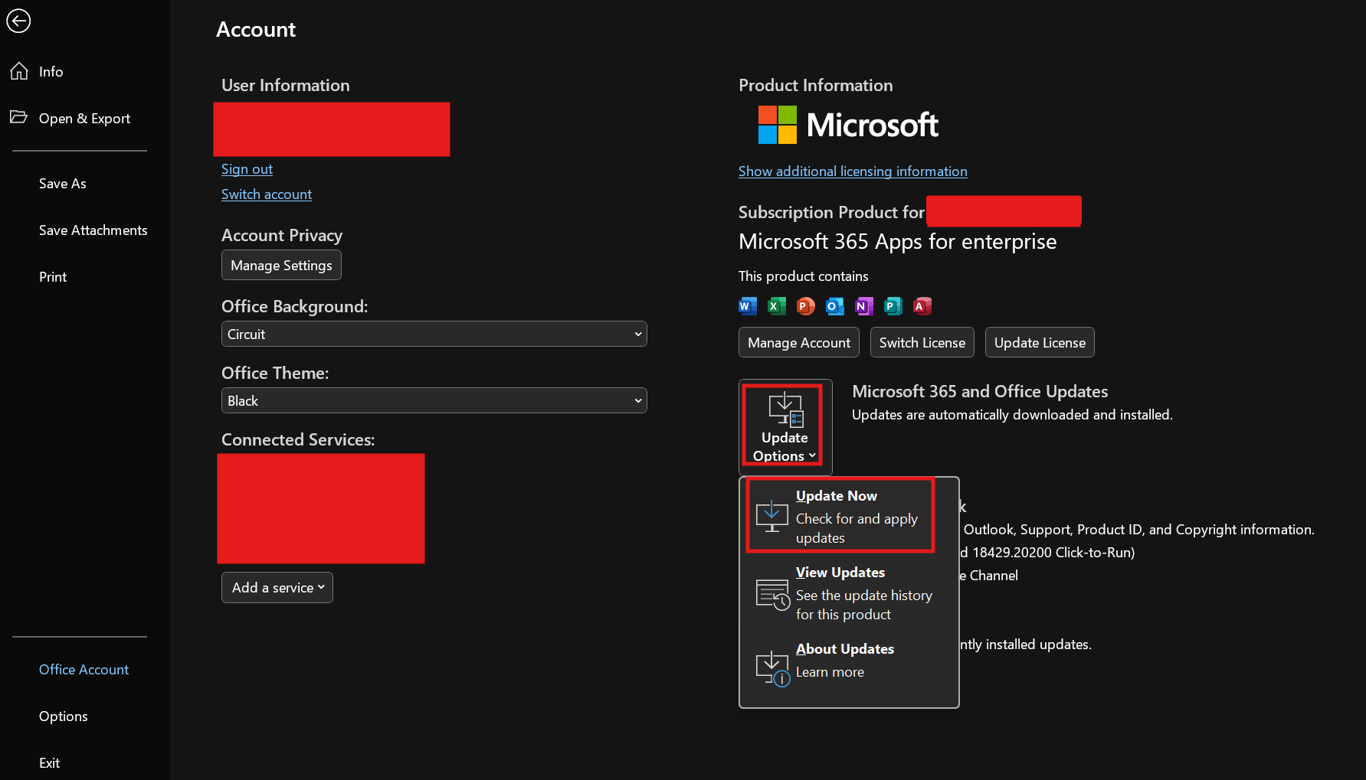Click Exit in the sidebar
This screenshot has height=780, width=1366.
tap(49, 763)
